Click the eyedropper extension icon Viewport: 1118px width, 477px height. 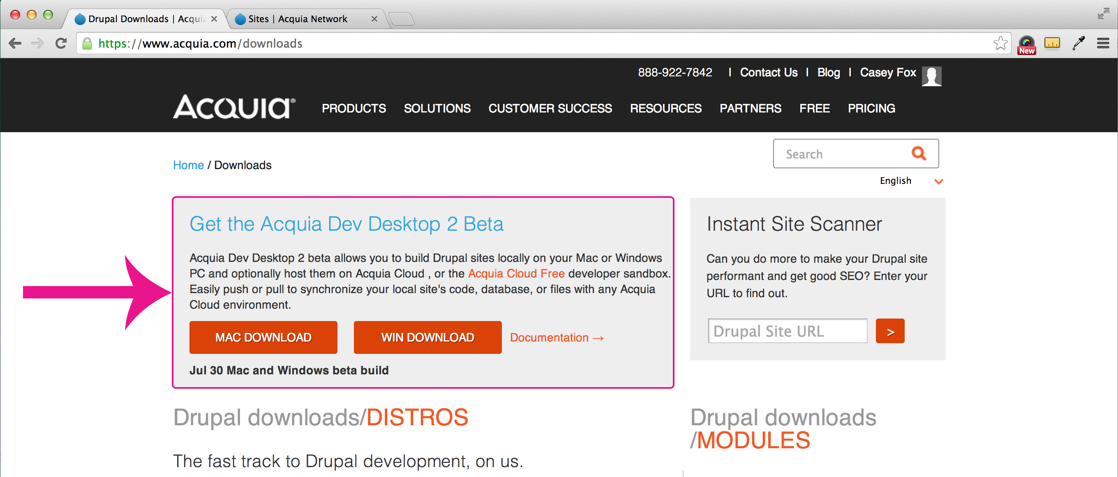coord(1078,44)
